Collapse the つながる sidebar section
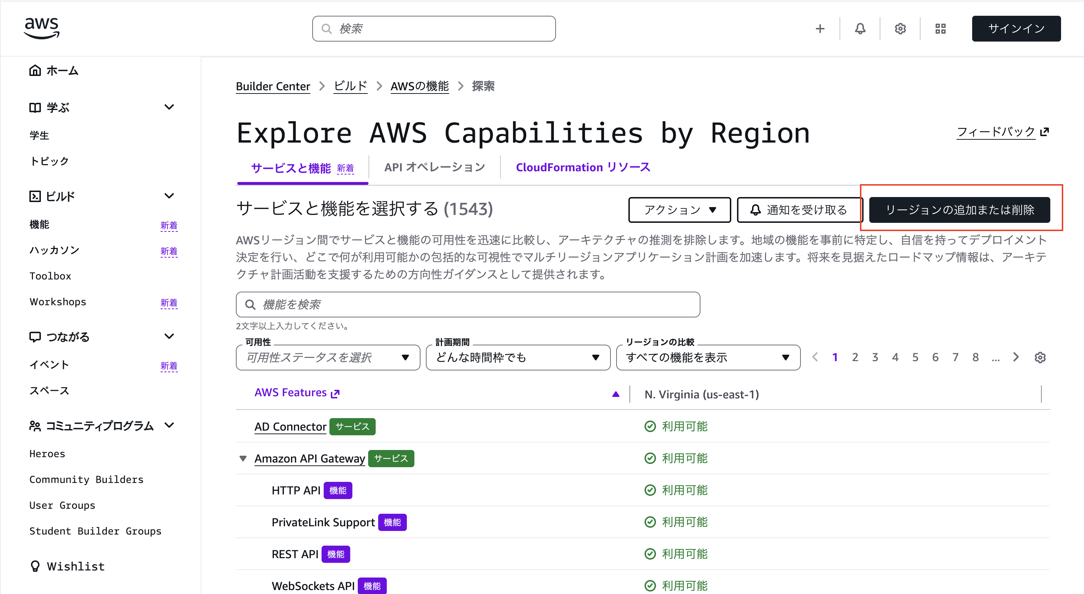This screenshot has height=594, width=1084. (x=169, y=336)
